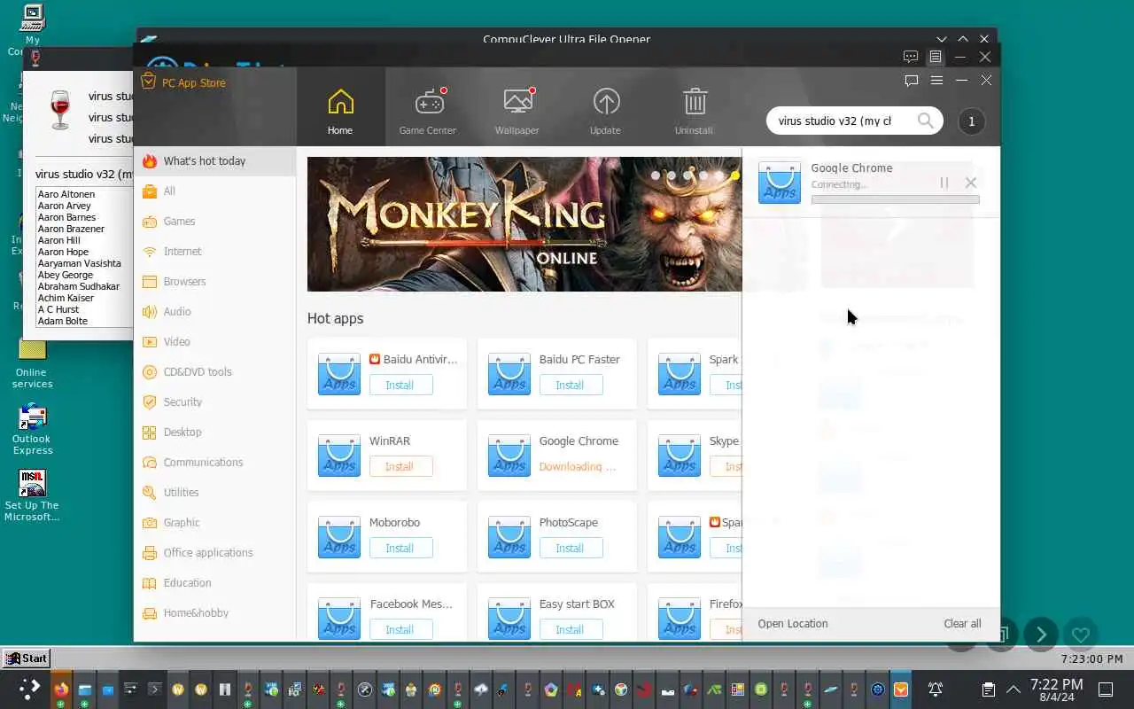
Task: Open the clipboard icon in the system tray
Action: tap(988, 689)
